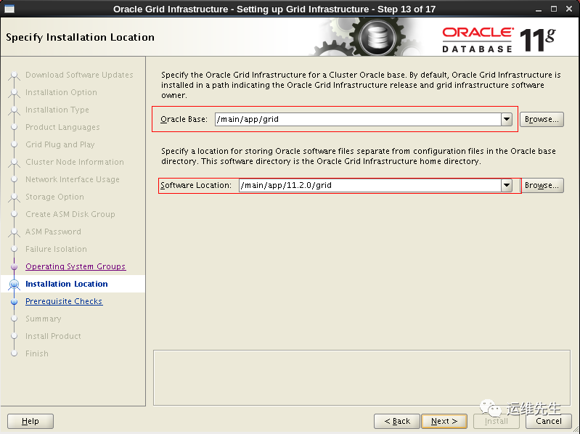Click the Grid Plug and Play step
Screen dimensions: 580x434
(x=60, y=144)
